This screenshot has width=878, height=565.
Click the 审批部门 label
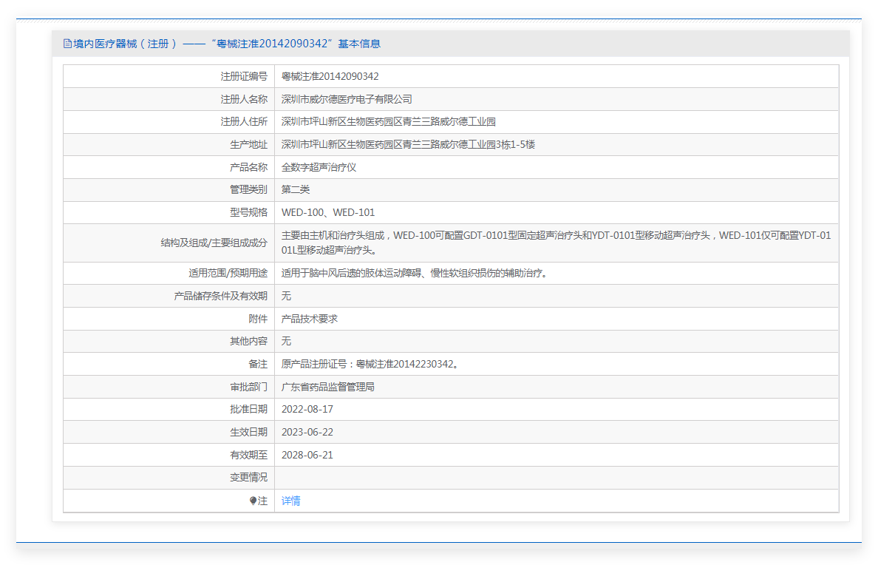pyautogui.click(x=248, y=387)
